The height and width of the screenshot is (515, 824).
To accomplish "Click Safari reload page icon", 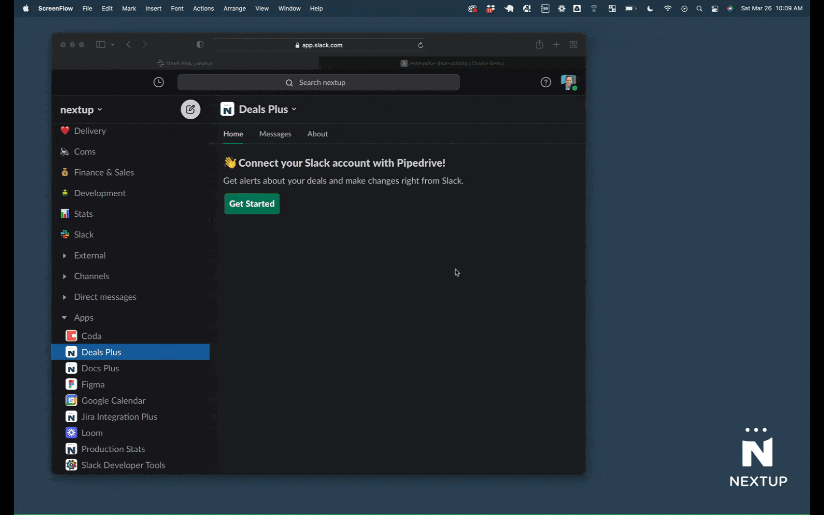I will click(x=420, y=45).
